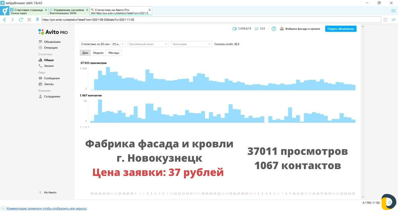Click the swSpyBrowser main logo button
Screen dimensions: 398x211
[x=4, y=11]
